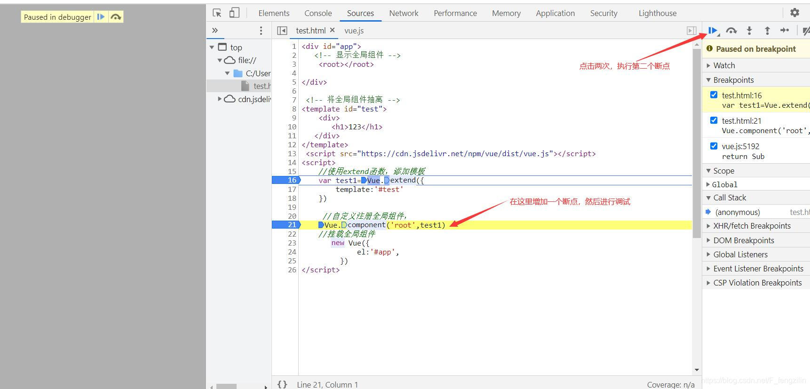Click Step out of current function icon
This screenshot has width=810, height=389.
click(767, 31)
